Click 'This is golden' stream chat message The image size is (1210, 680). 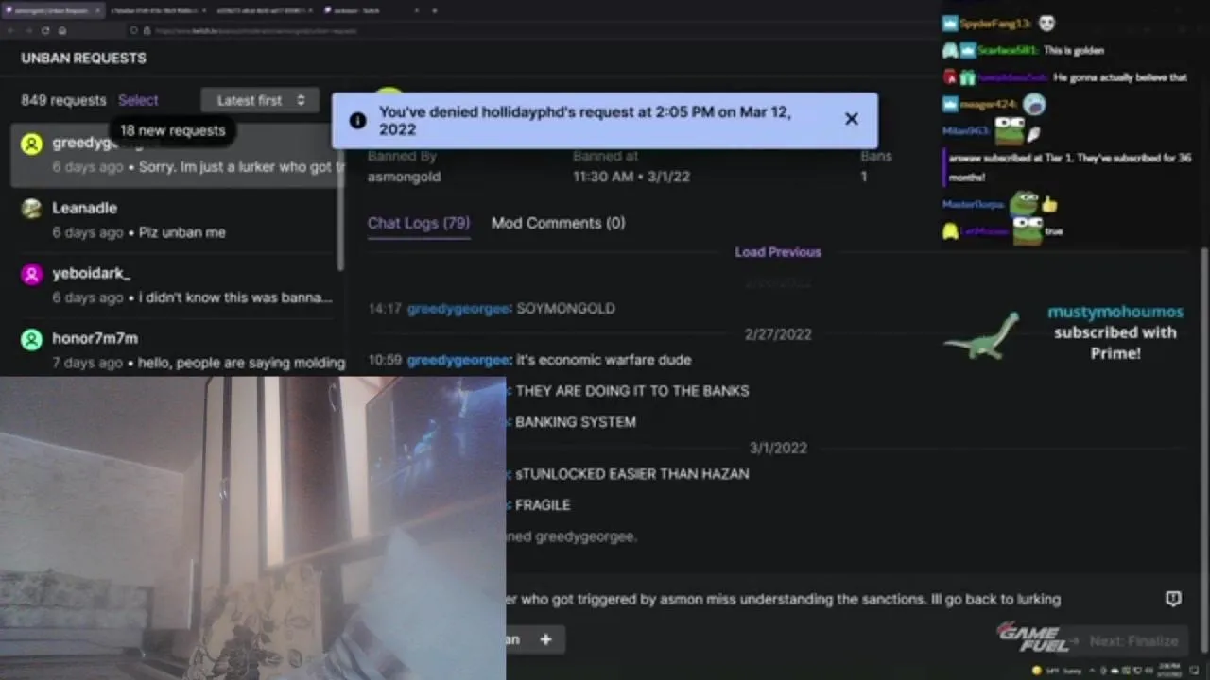click(1073, 50)
